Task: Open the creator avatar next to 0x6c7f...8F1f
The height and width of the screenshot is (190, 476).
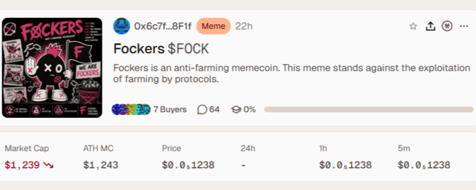Action: (122, 26)
